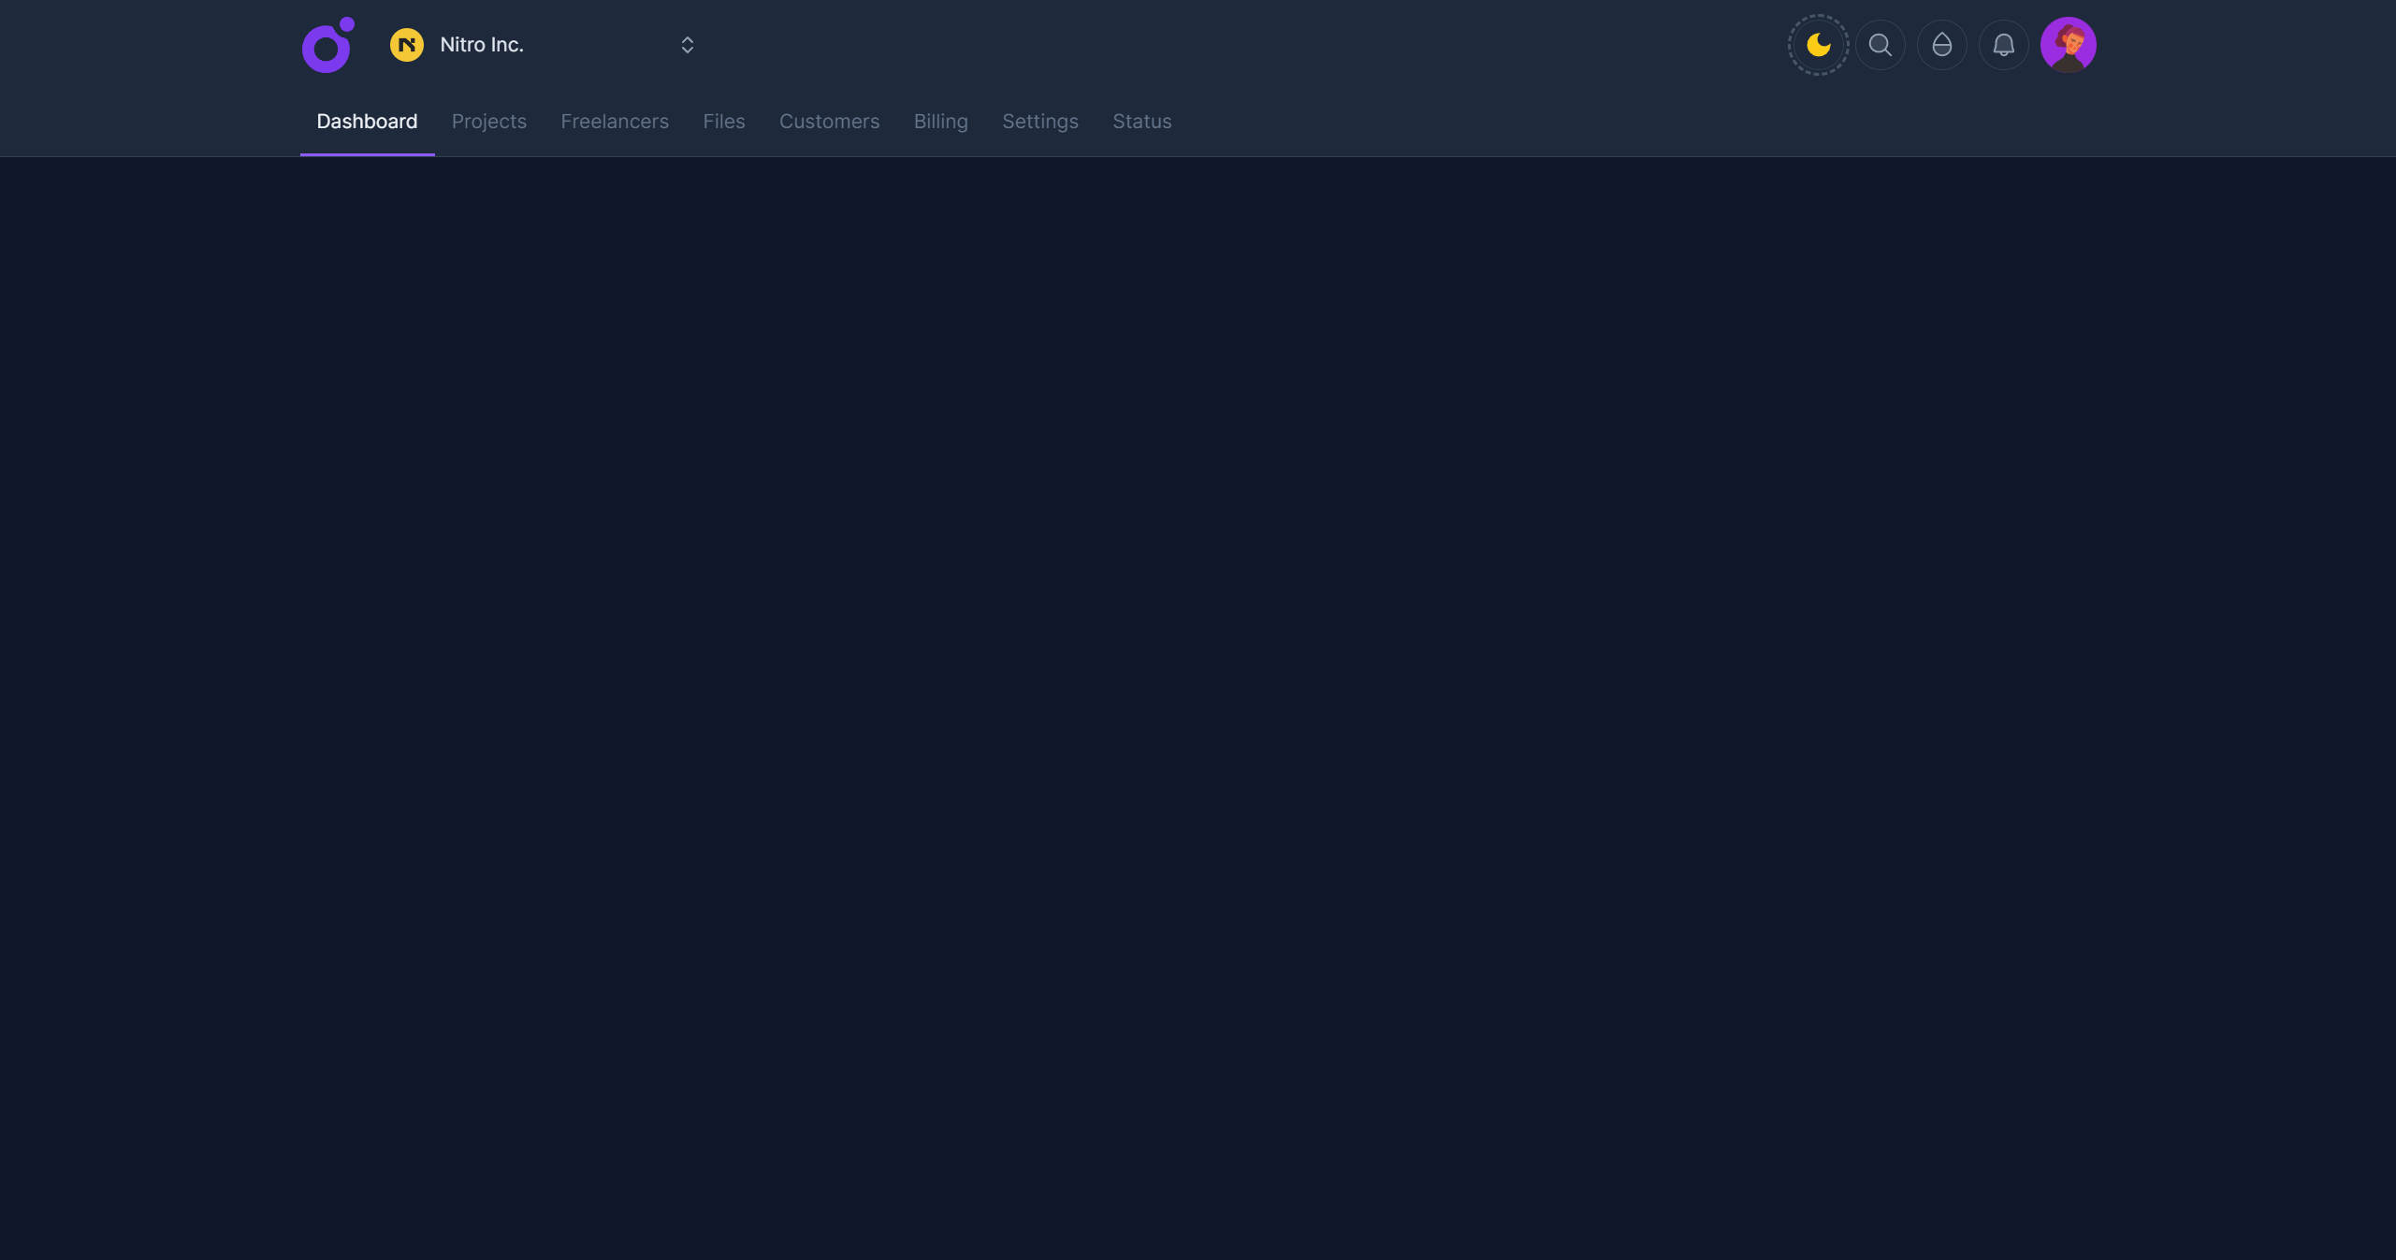Go to the Files tab
This screenshot has height=1260, width=2396.
tap(723, 122)
